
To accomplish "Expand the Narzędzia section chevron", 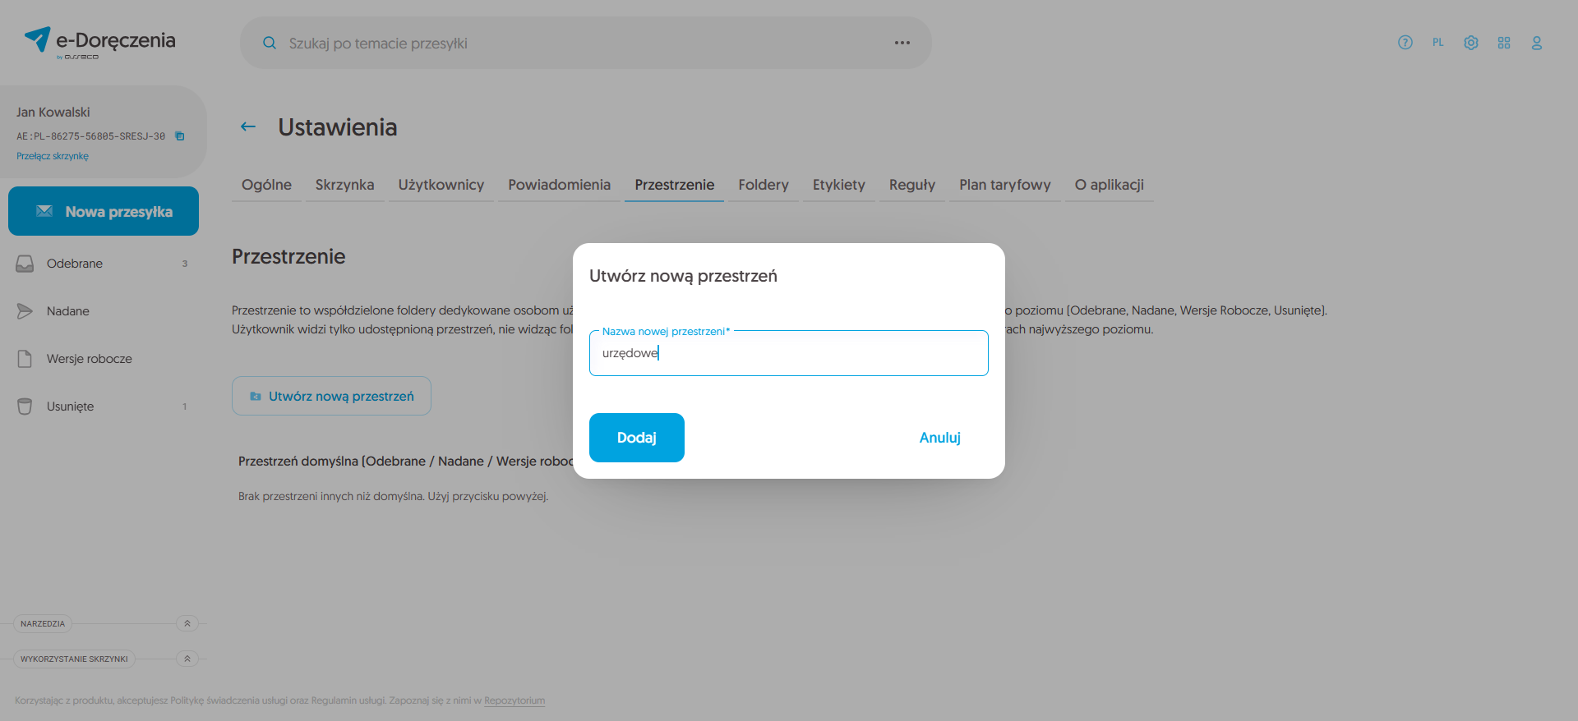I will pos(187,623).
